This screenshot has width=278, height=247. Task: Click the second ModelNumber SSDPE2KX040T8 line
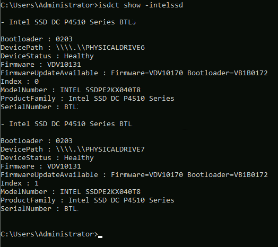point(71,192)
